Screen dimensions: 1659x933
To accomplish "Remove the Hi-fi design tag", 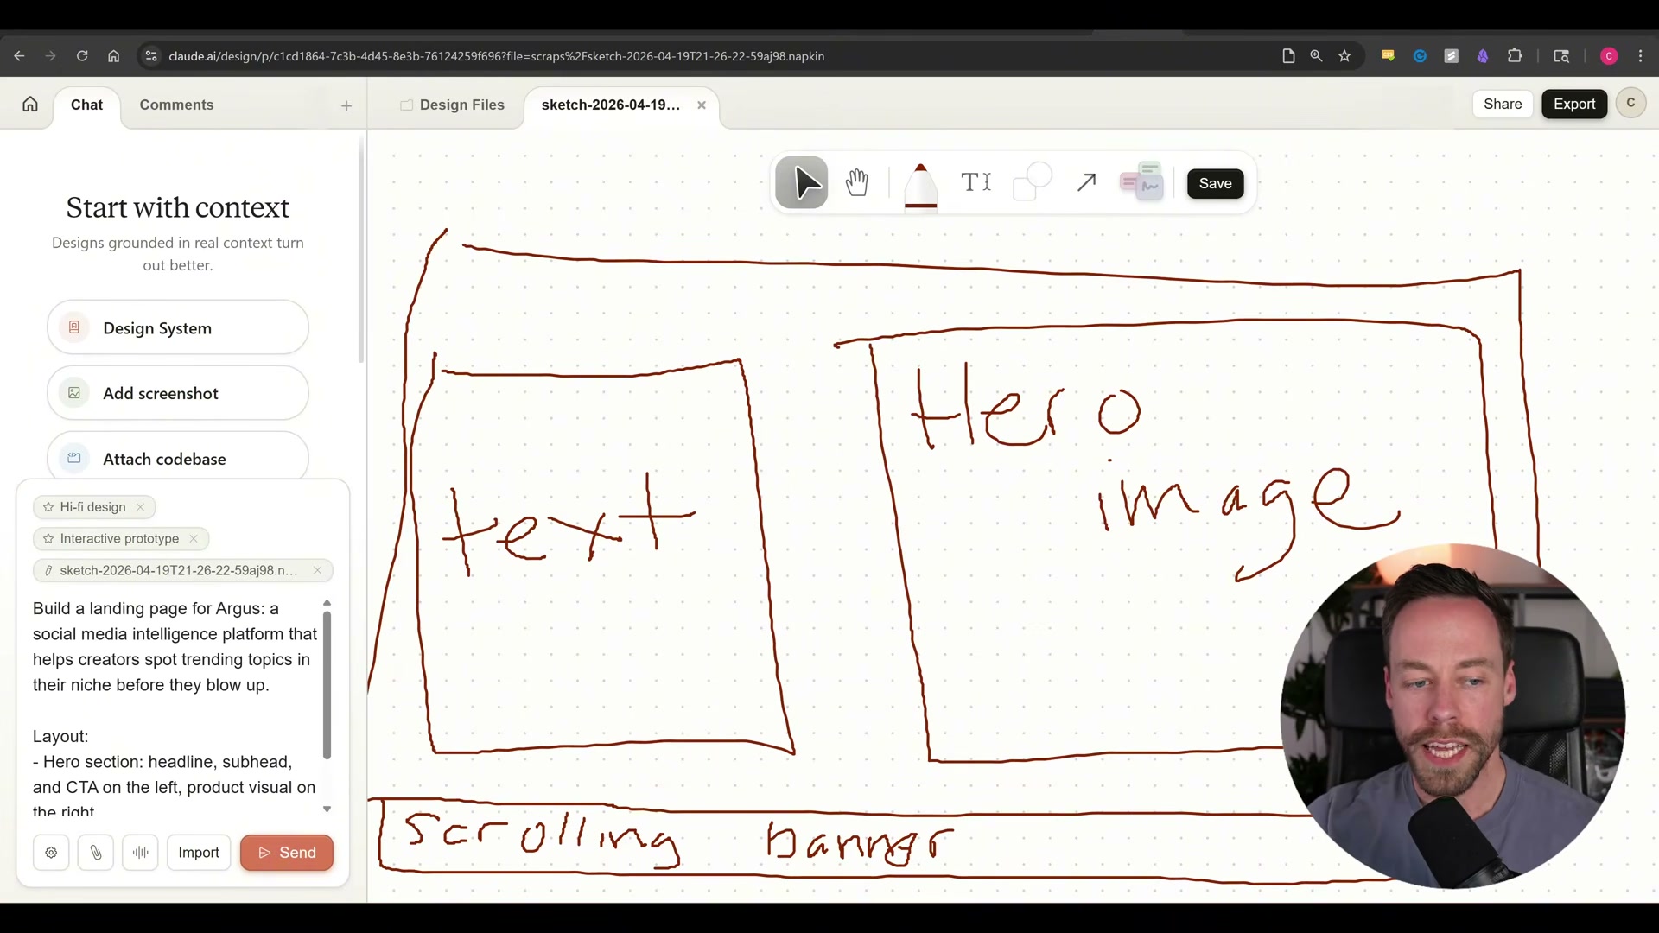I will click(140, 507).
